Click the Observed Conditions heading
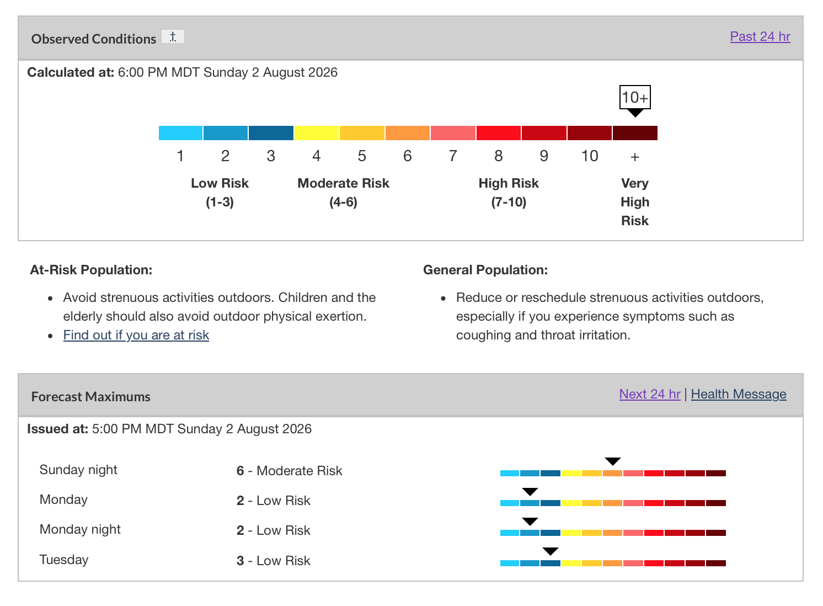Image resolution: width=823 pixels, height=606 pixels. coord(94,39)
